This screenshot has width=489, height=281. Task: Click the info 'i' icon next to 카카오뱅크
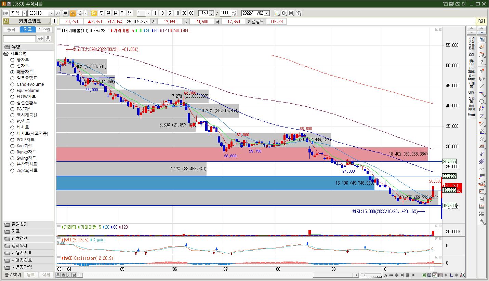(x=54, y=21)
